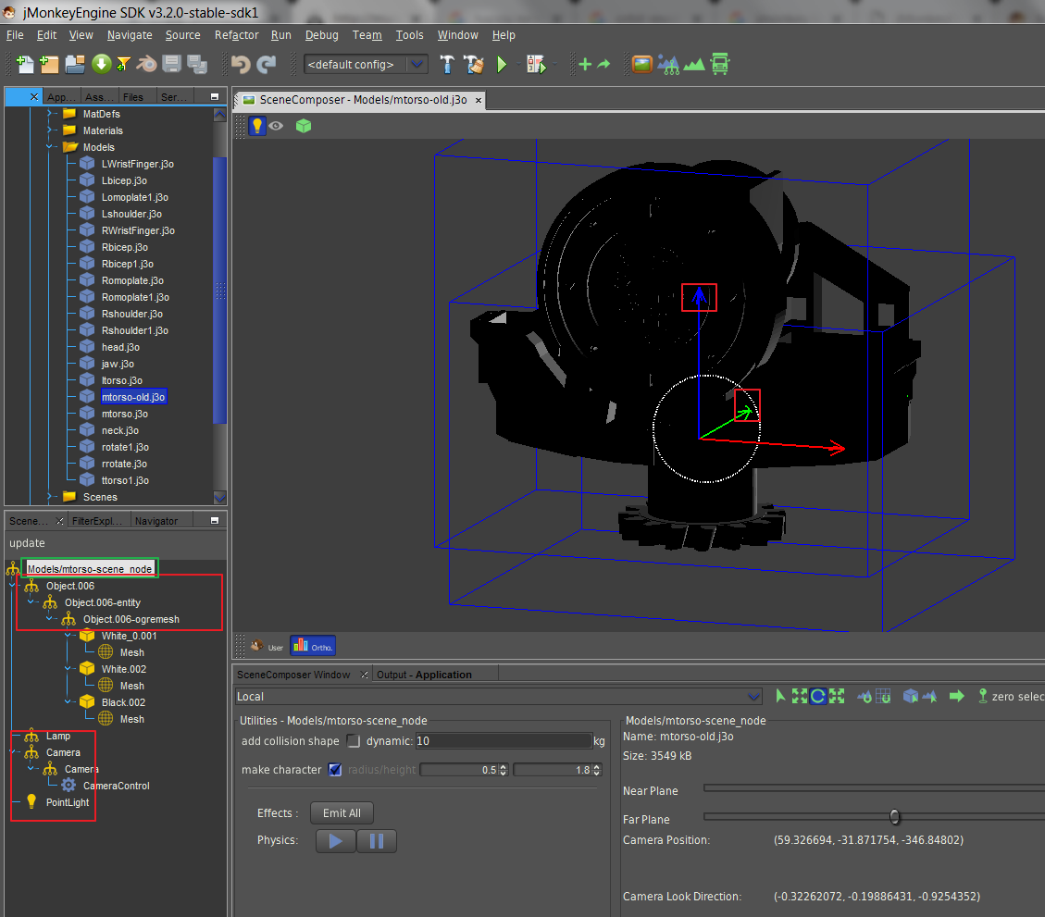Click the snap to scene icon
Viewport: 1045px width, 917px height.
pyautogui.click(x=865, y=696)
